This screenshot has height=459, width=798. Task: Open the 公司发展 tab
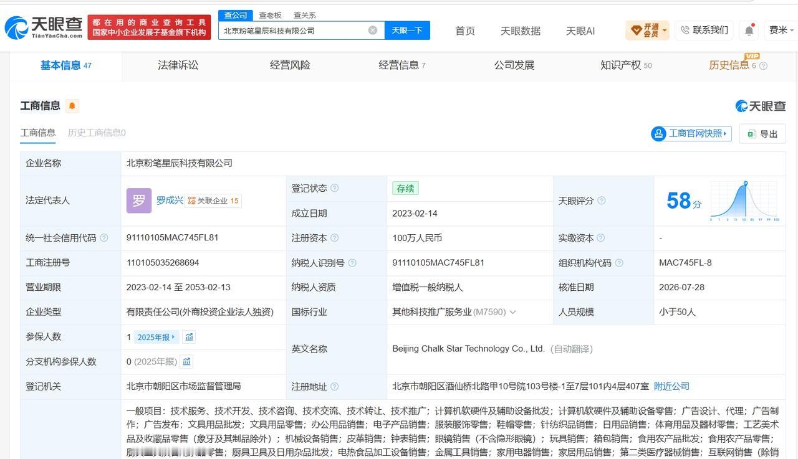click(514, 65)
